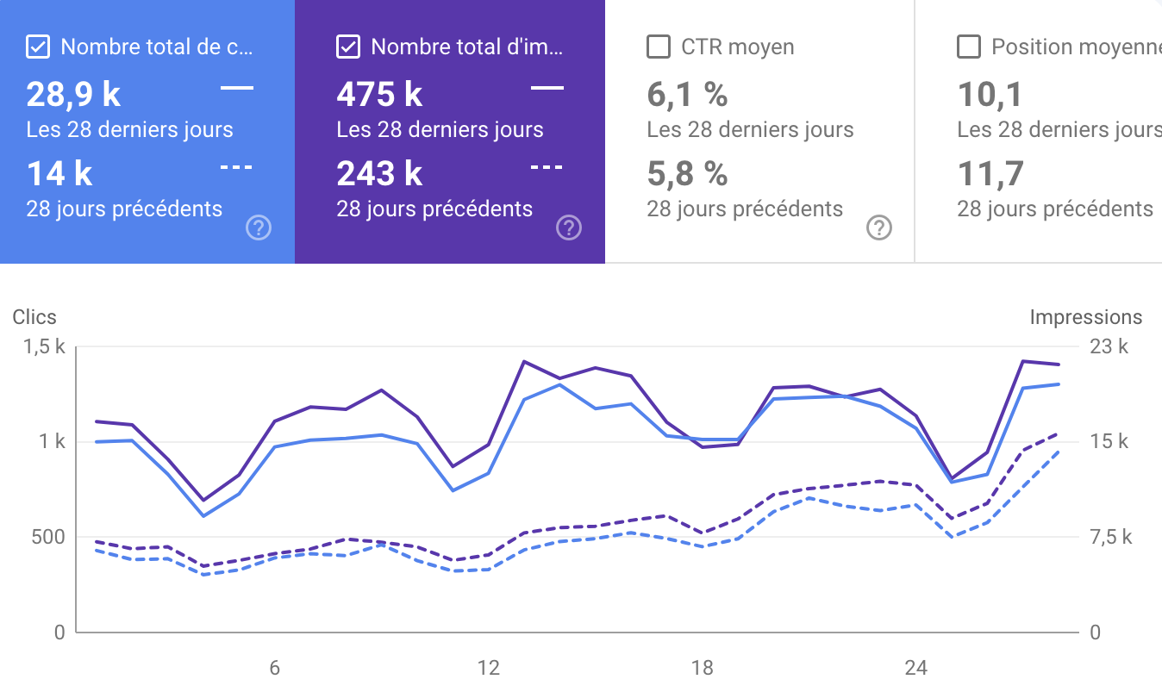Click the 23 k right axis label

(x=1108, y=346)
